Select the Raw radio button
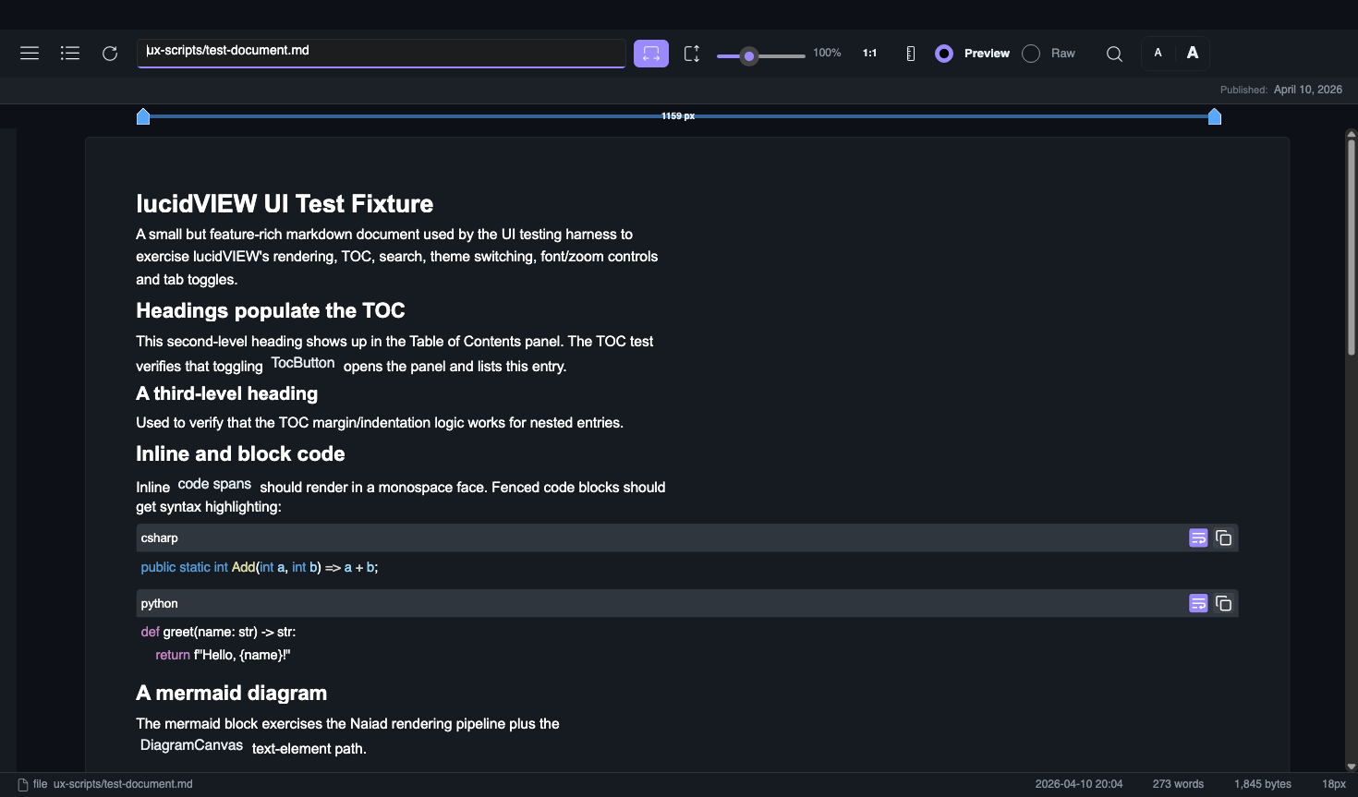This screenshot has width=1358, height=797. pyautogui.click(x=1031, y=54)
